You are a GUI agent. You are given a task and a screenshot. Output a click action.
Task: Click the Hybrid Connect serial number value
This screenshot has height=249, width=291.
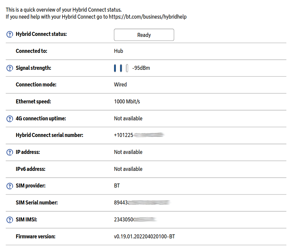click(x=139, y=135)
